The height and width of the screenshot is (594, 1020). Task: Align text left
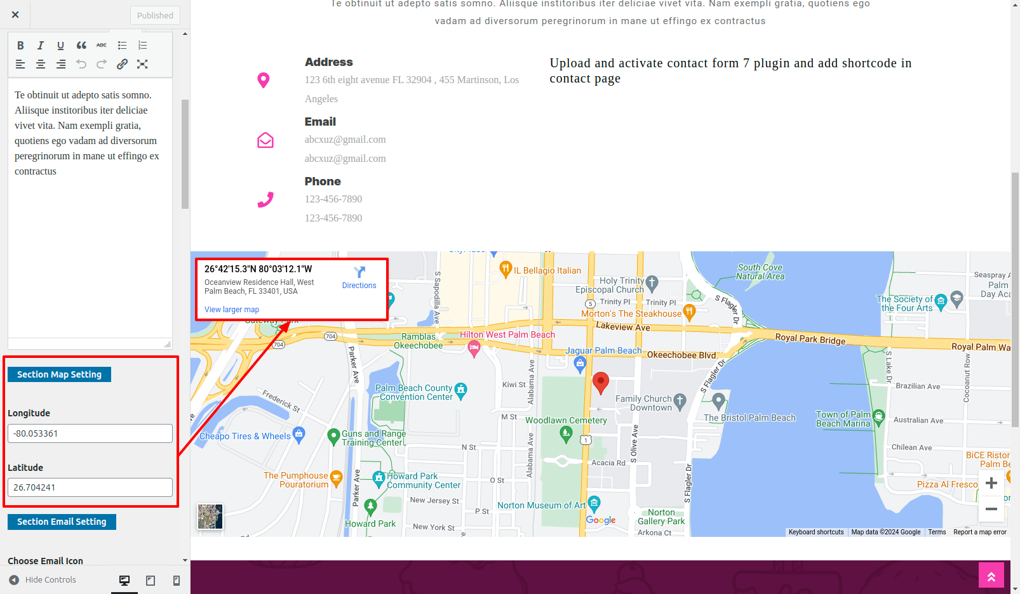(20, 64)
